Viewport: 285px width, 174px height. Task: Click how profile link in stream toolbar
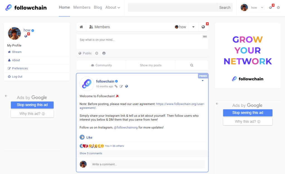pyautogui.click(x=180, y=27)
